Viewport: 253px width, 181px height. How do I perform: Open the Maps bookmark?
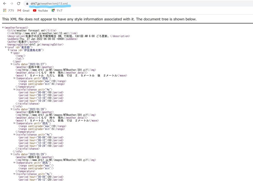57,10
